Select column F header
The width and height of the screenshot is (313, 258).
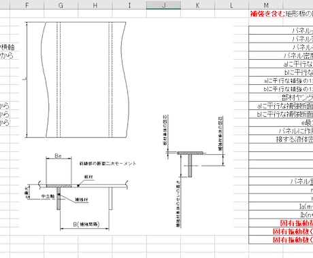pos(27,5)
